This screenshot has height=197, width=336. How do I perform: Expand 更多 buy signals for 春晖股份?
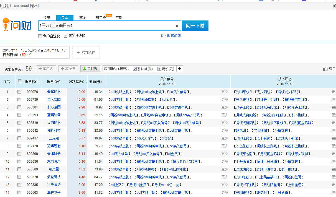tap(225, 92)
